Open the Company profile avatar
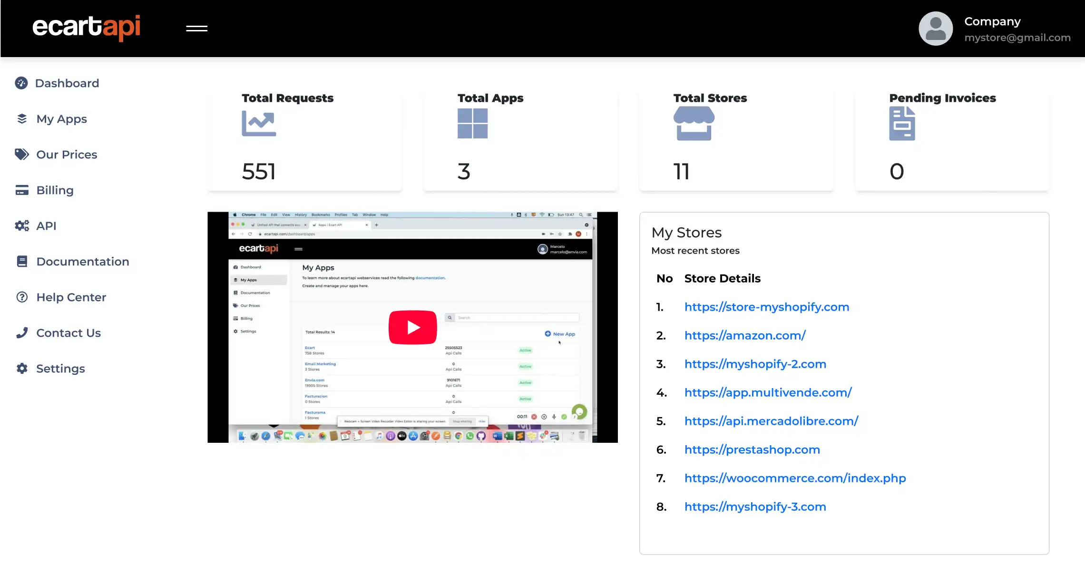This screenshot has height=585, width=1085. click(935, 29)
